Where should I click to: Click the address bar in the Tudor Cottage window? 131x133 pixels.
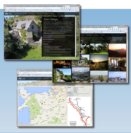coord(26,8)
